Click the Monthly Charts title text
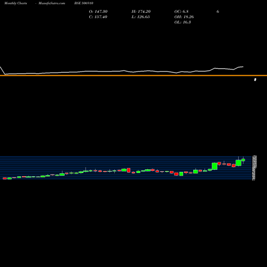This screenshot has height=267, width=267. (x=15, y=3)
